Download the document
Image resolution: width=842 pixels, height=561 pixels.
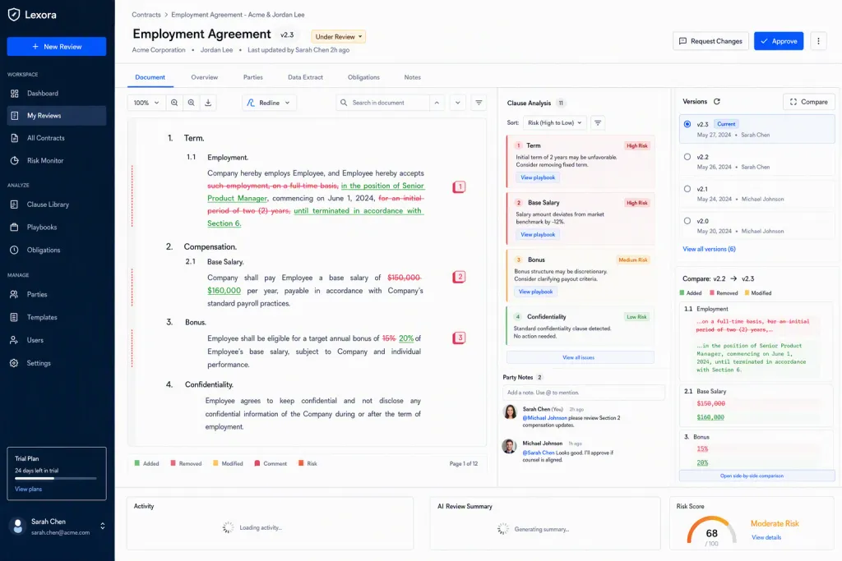208,103
